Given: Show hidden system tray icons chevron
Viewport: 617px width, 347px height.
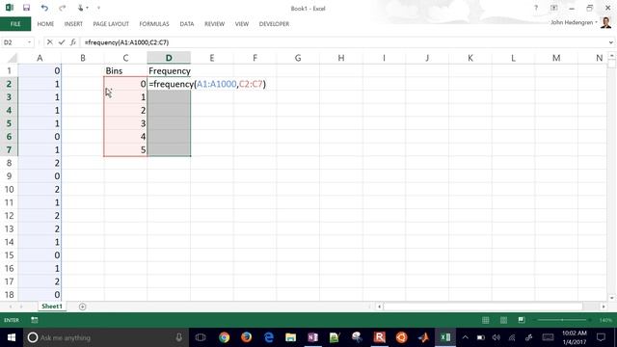Looking at the screenshot, I should (465, 337).
